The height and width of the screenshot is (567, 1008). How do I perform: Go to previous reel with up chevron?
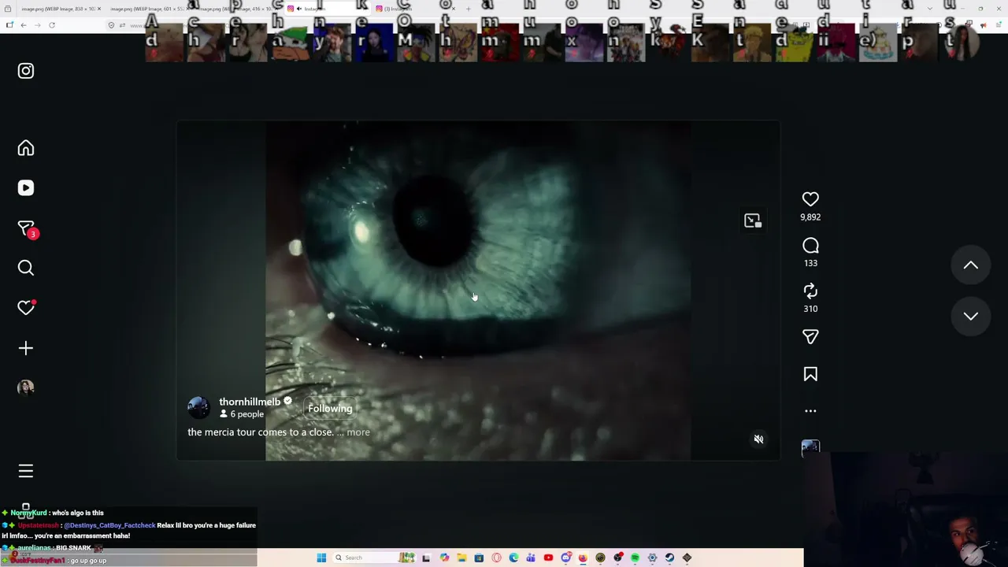pos(971,265)
